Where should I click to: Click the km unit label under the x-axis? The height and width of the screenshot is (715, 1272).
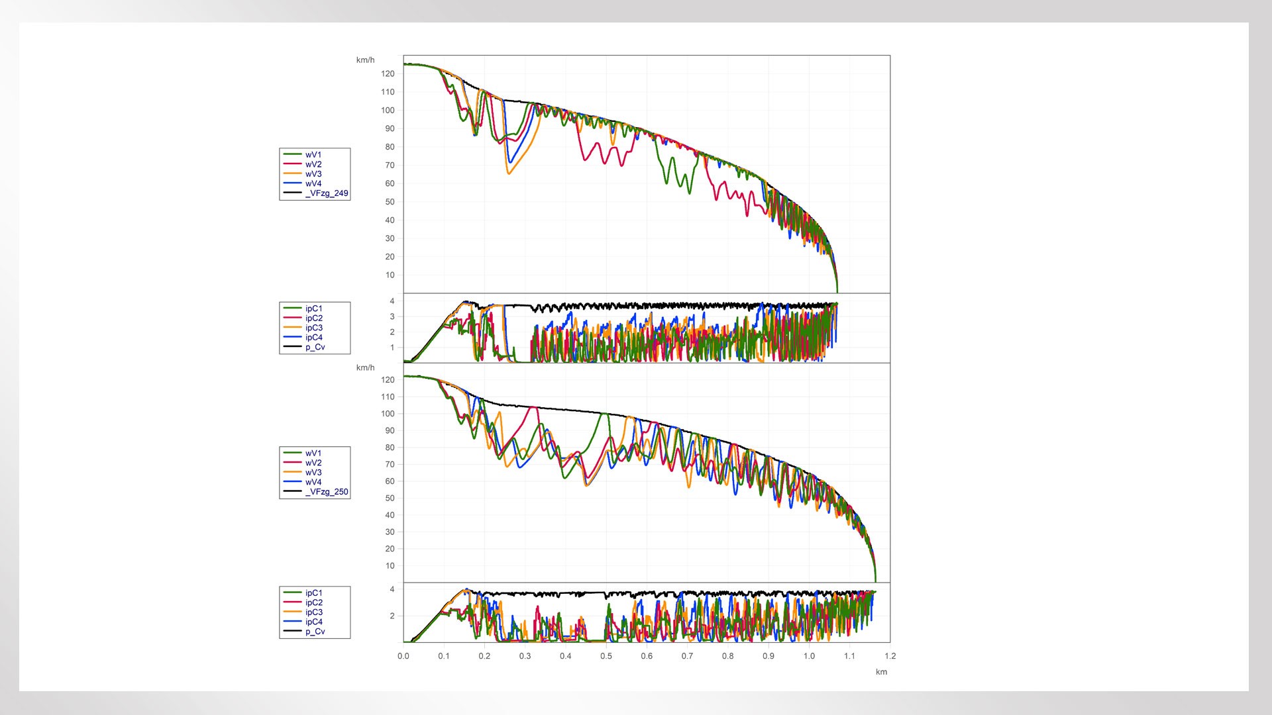coord(881,672)
